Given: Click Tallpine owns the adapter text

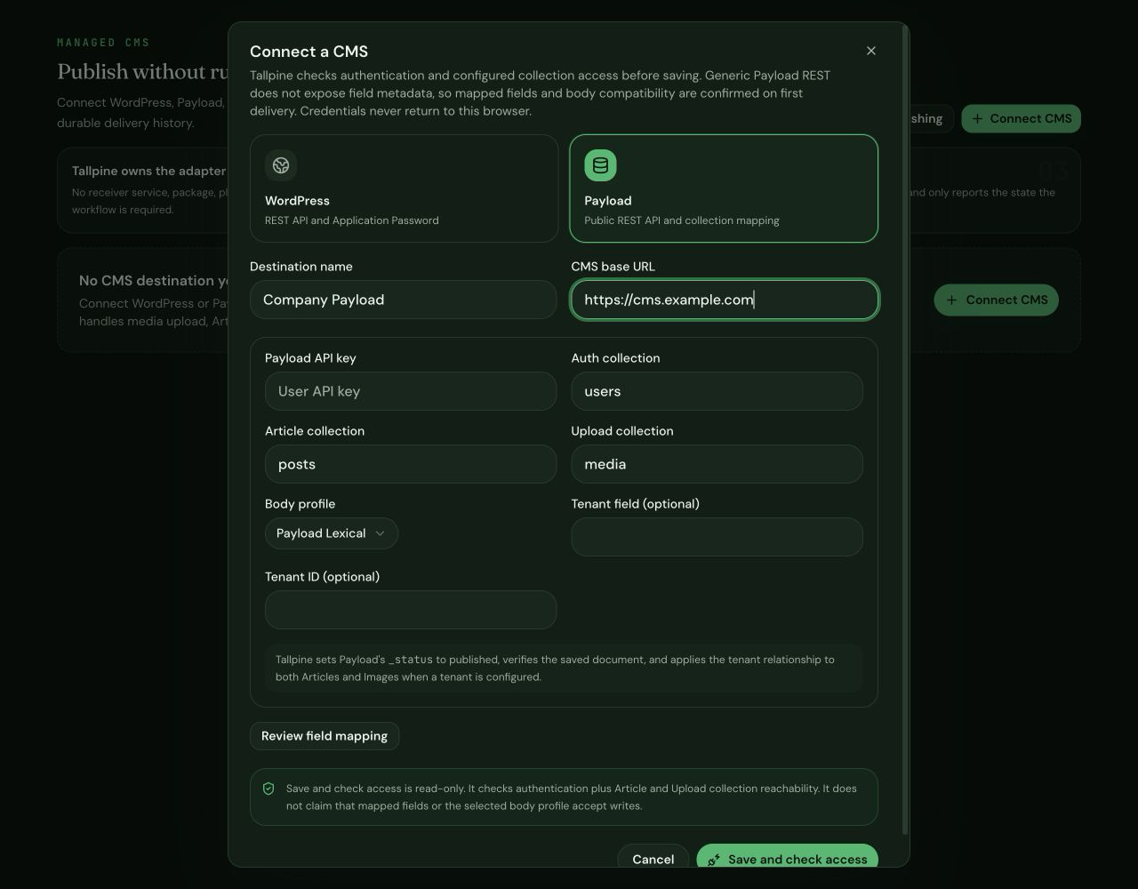Looking at the screenshot, I should [x=148, y=171].
